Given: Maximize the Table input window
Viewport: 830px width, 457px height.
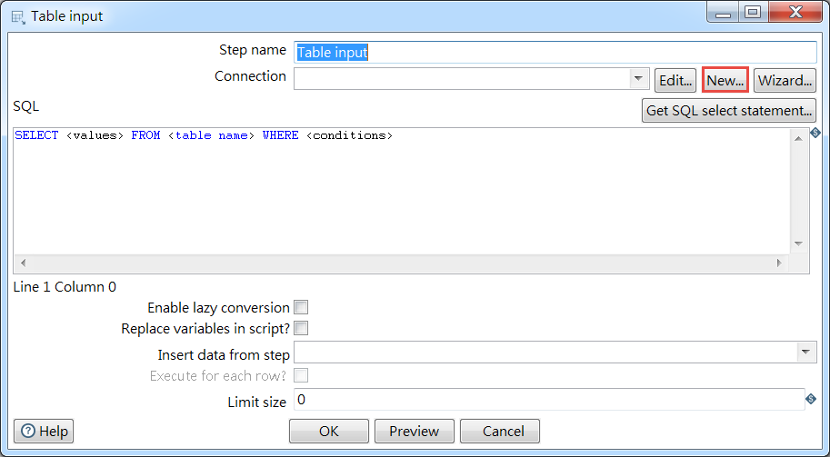Looking at the screenshot, I should pyautogui.click(x=753, y=12).
